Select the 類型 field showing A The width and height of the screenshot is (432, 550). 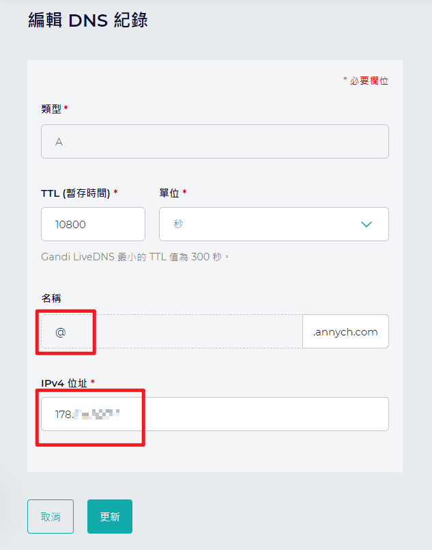click(215, 141)
